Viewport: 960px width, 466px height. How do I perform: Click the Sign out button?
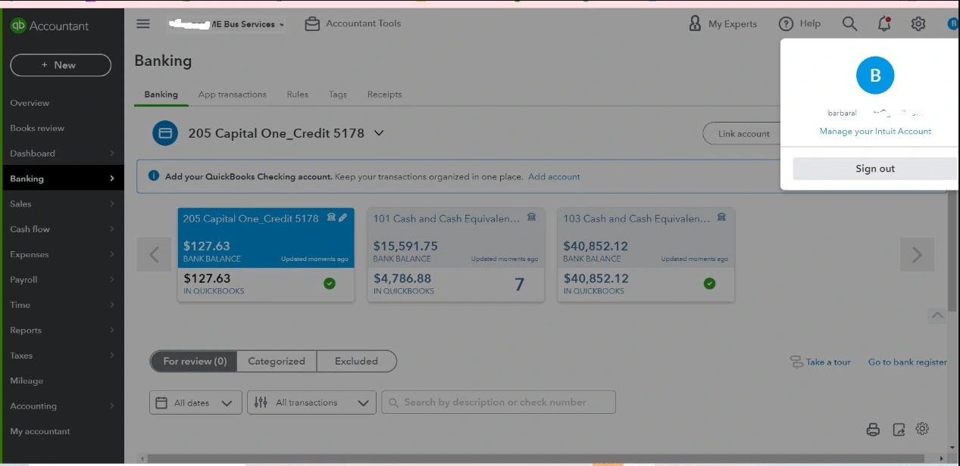tap(875, 169)
